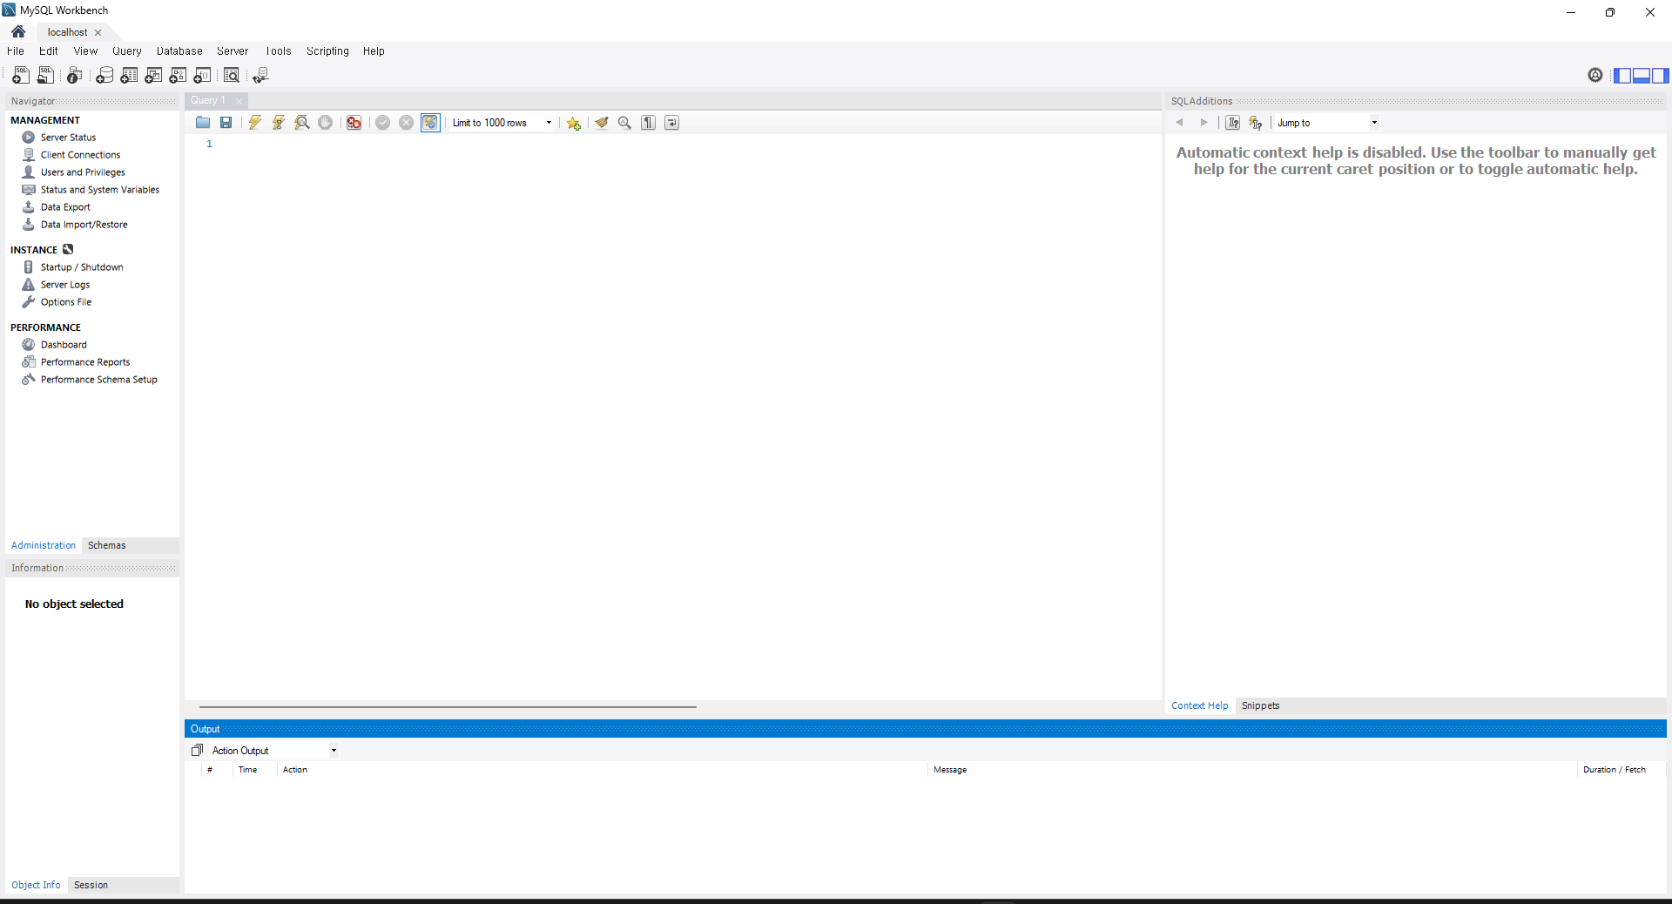This screenshot has height=904, width=1672.
Task: Switch to the Session tab
Action: click(91, 885)
